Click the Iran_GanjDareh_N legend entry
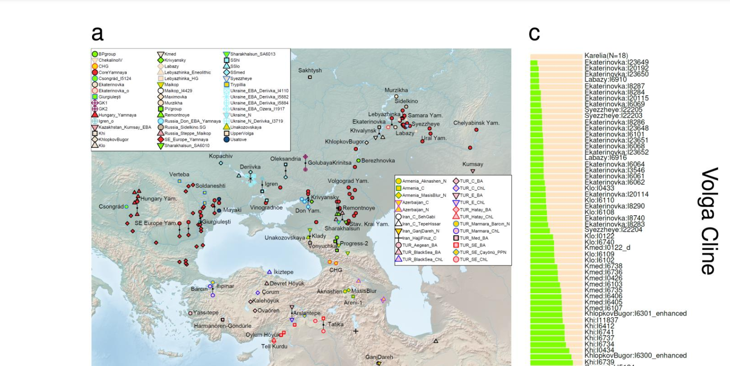The height and width of the screenshot is (366, 730). click(x=418, y=231)
